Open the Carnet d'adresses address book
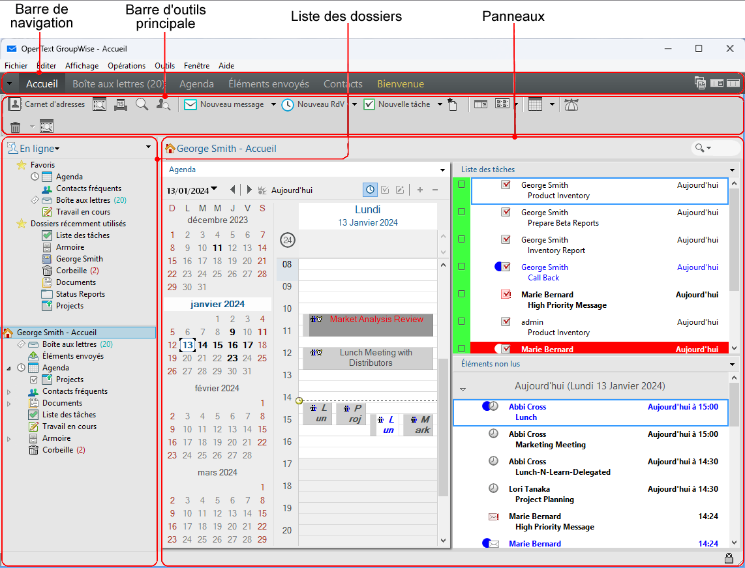Viewport: 745px width, 568px height. 47,104
